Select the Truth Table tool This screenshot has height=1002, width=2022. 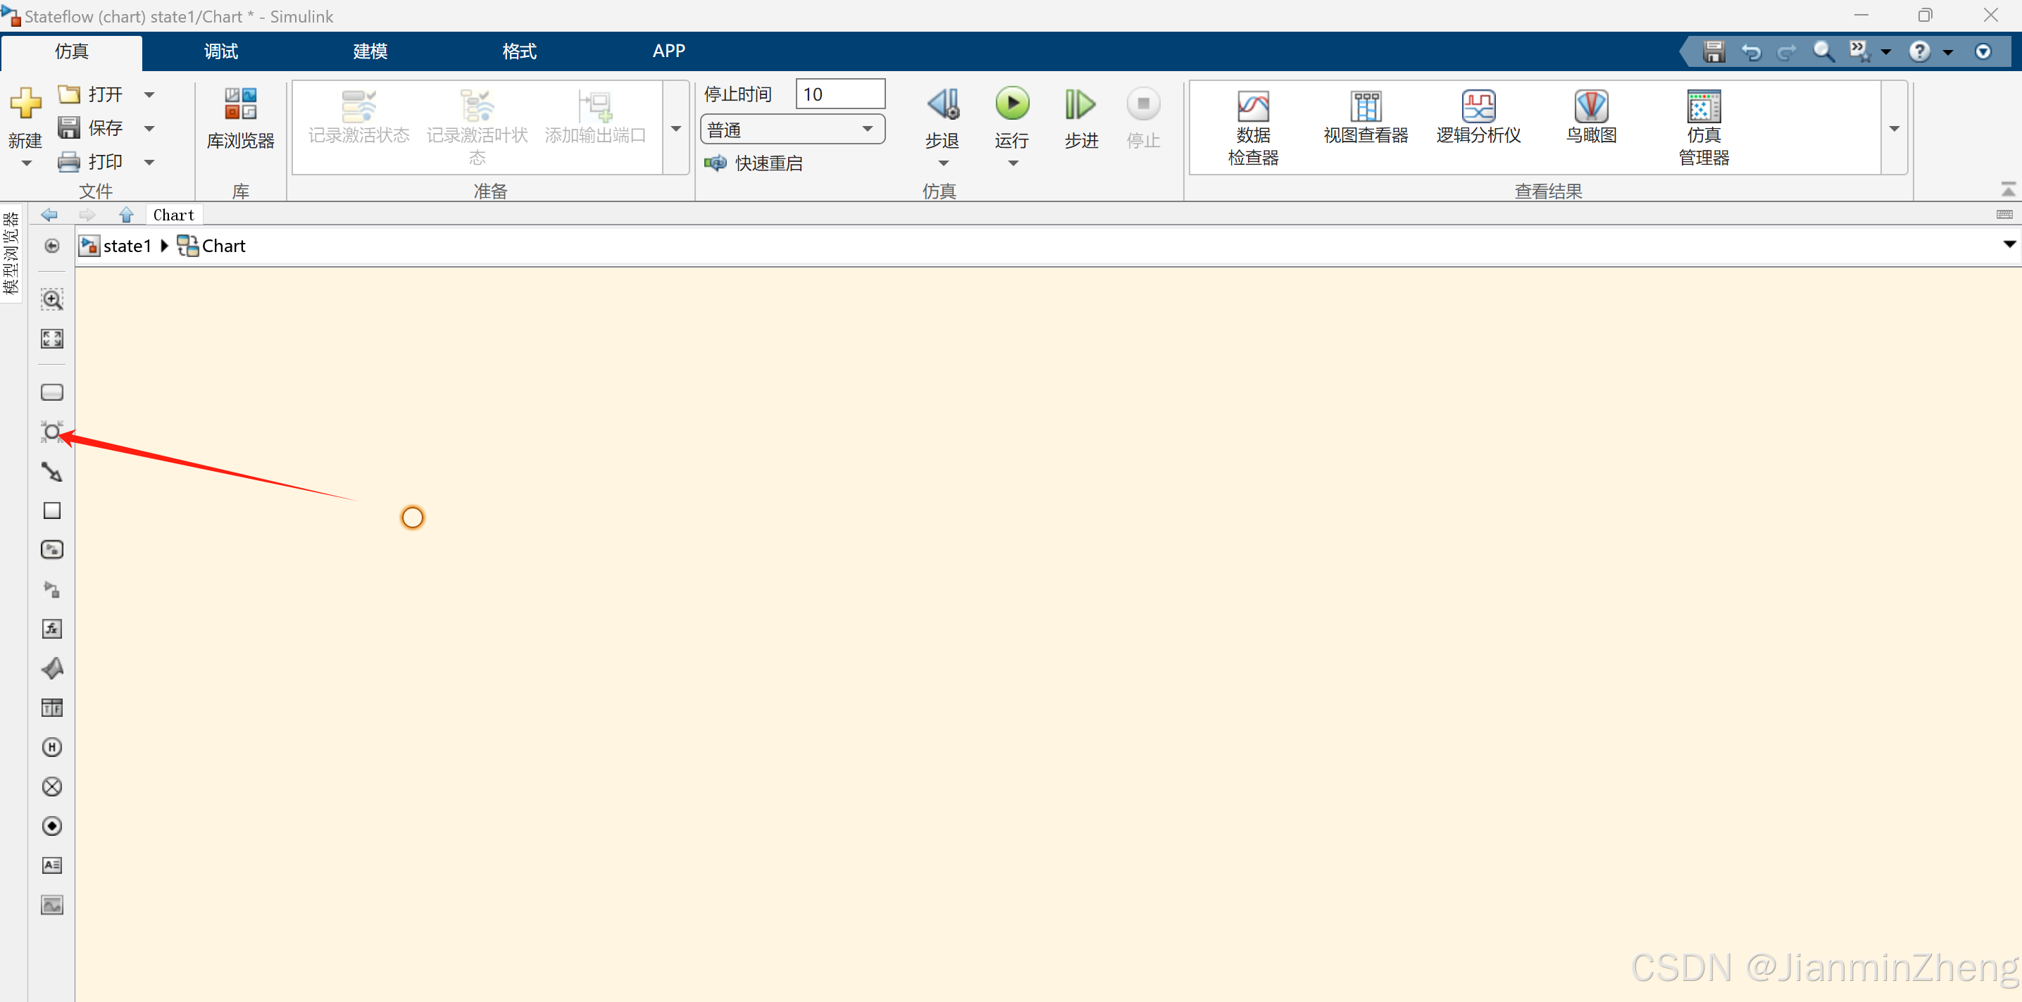[52, 708]
